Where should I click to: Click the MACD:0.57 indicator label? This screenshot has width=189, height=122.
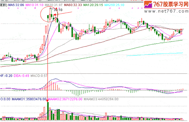click(39, 76)
